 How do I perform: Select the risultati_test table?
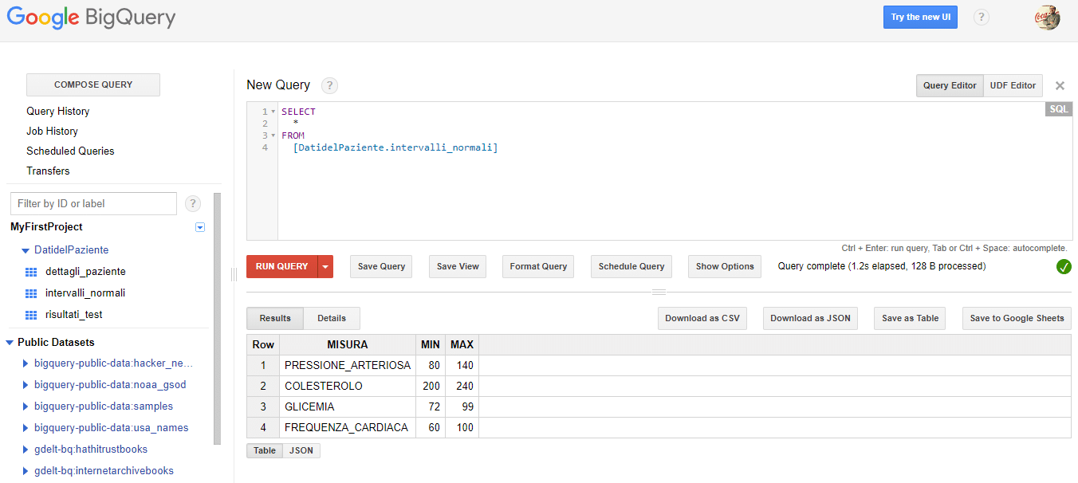click(74, 315)
